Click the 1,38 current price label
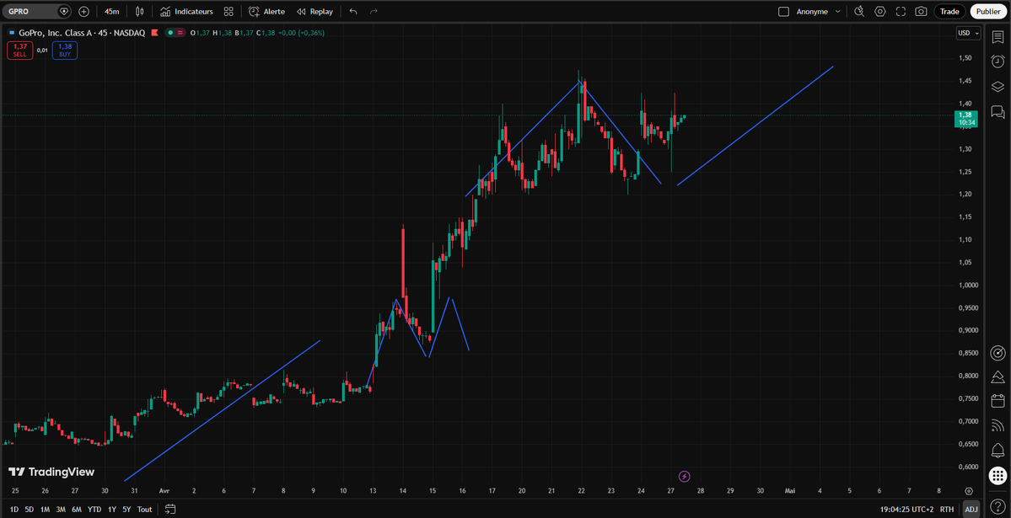This screenshot has height=518, width=1011. (x=965, y=119)
